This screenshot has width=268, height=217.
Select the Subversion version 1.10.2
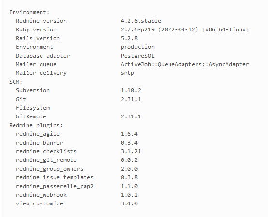pos(131,90)
